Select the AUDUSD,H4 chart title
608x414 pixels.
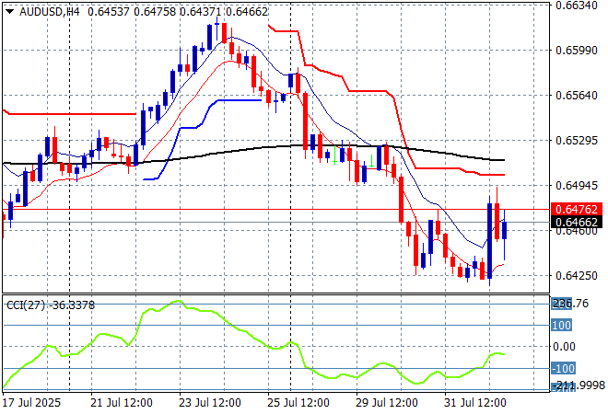coord(49,12)
